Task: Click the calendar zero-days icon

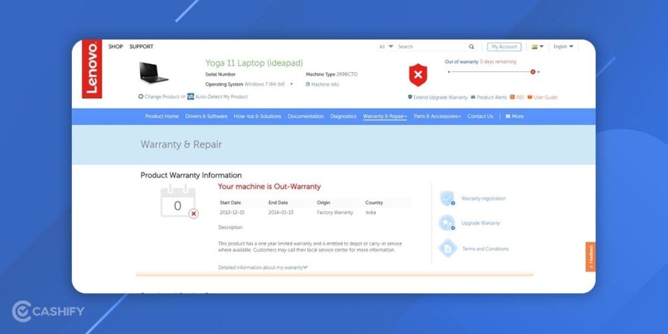Action: (x=179, y=202)
